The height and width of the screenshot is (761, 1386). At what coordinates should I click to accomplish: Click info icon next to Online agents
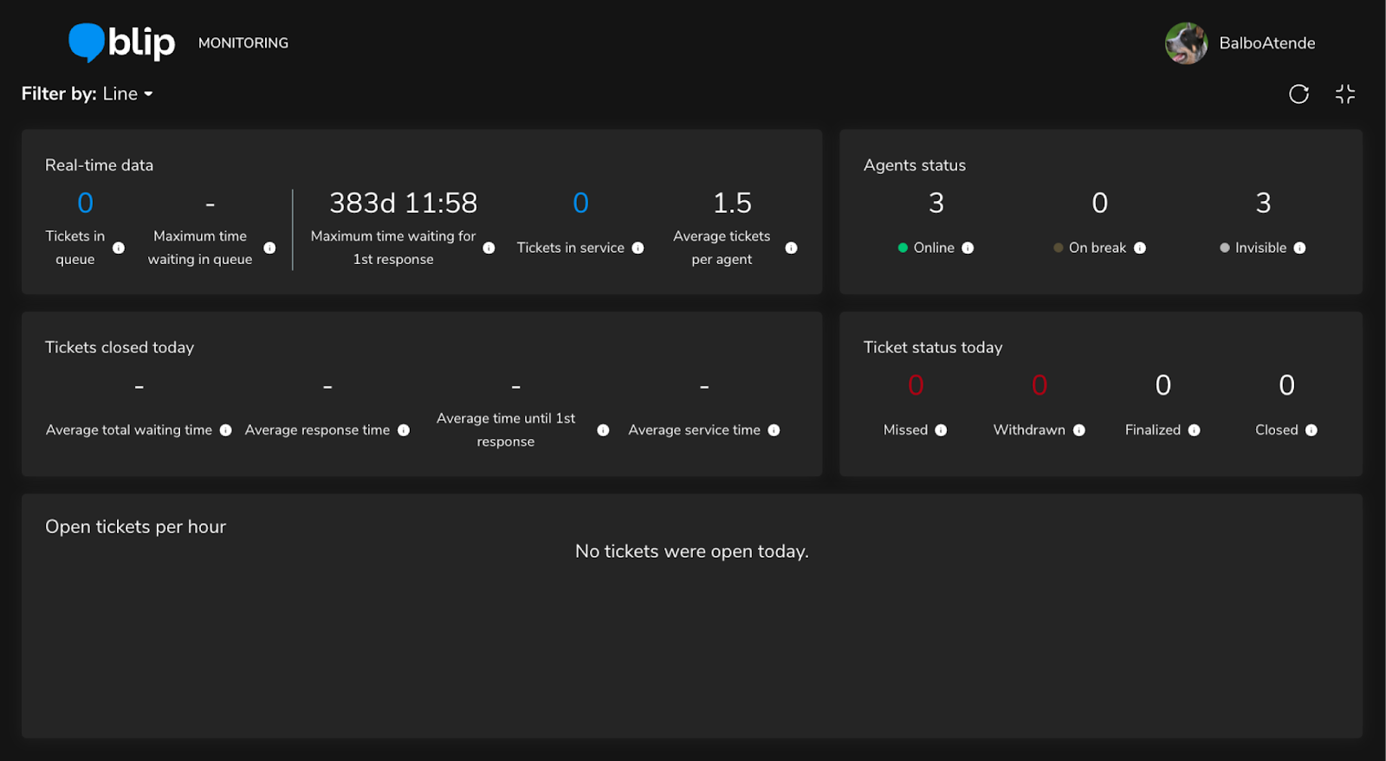[x=968, y=248]
